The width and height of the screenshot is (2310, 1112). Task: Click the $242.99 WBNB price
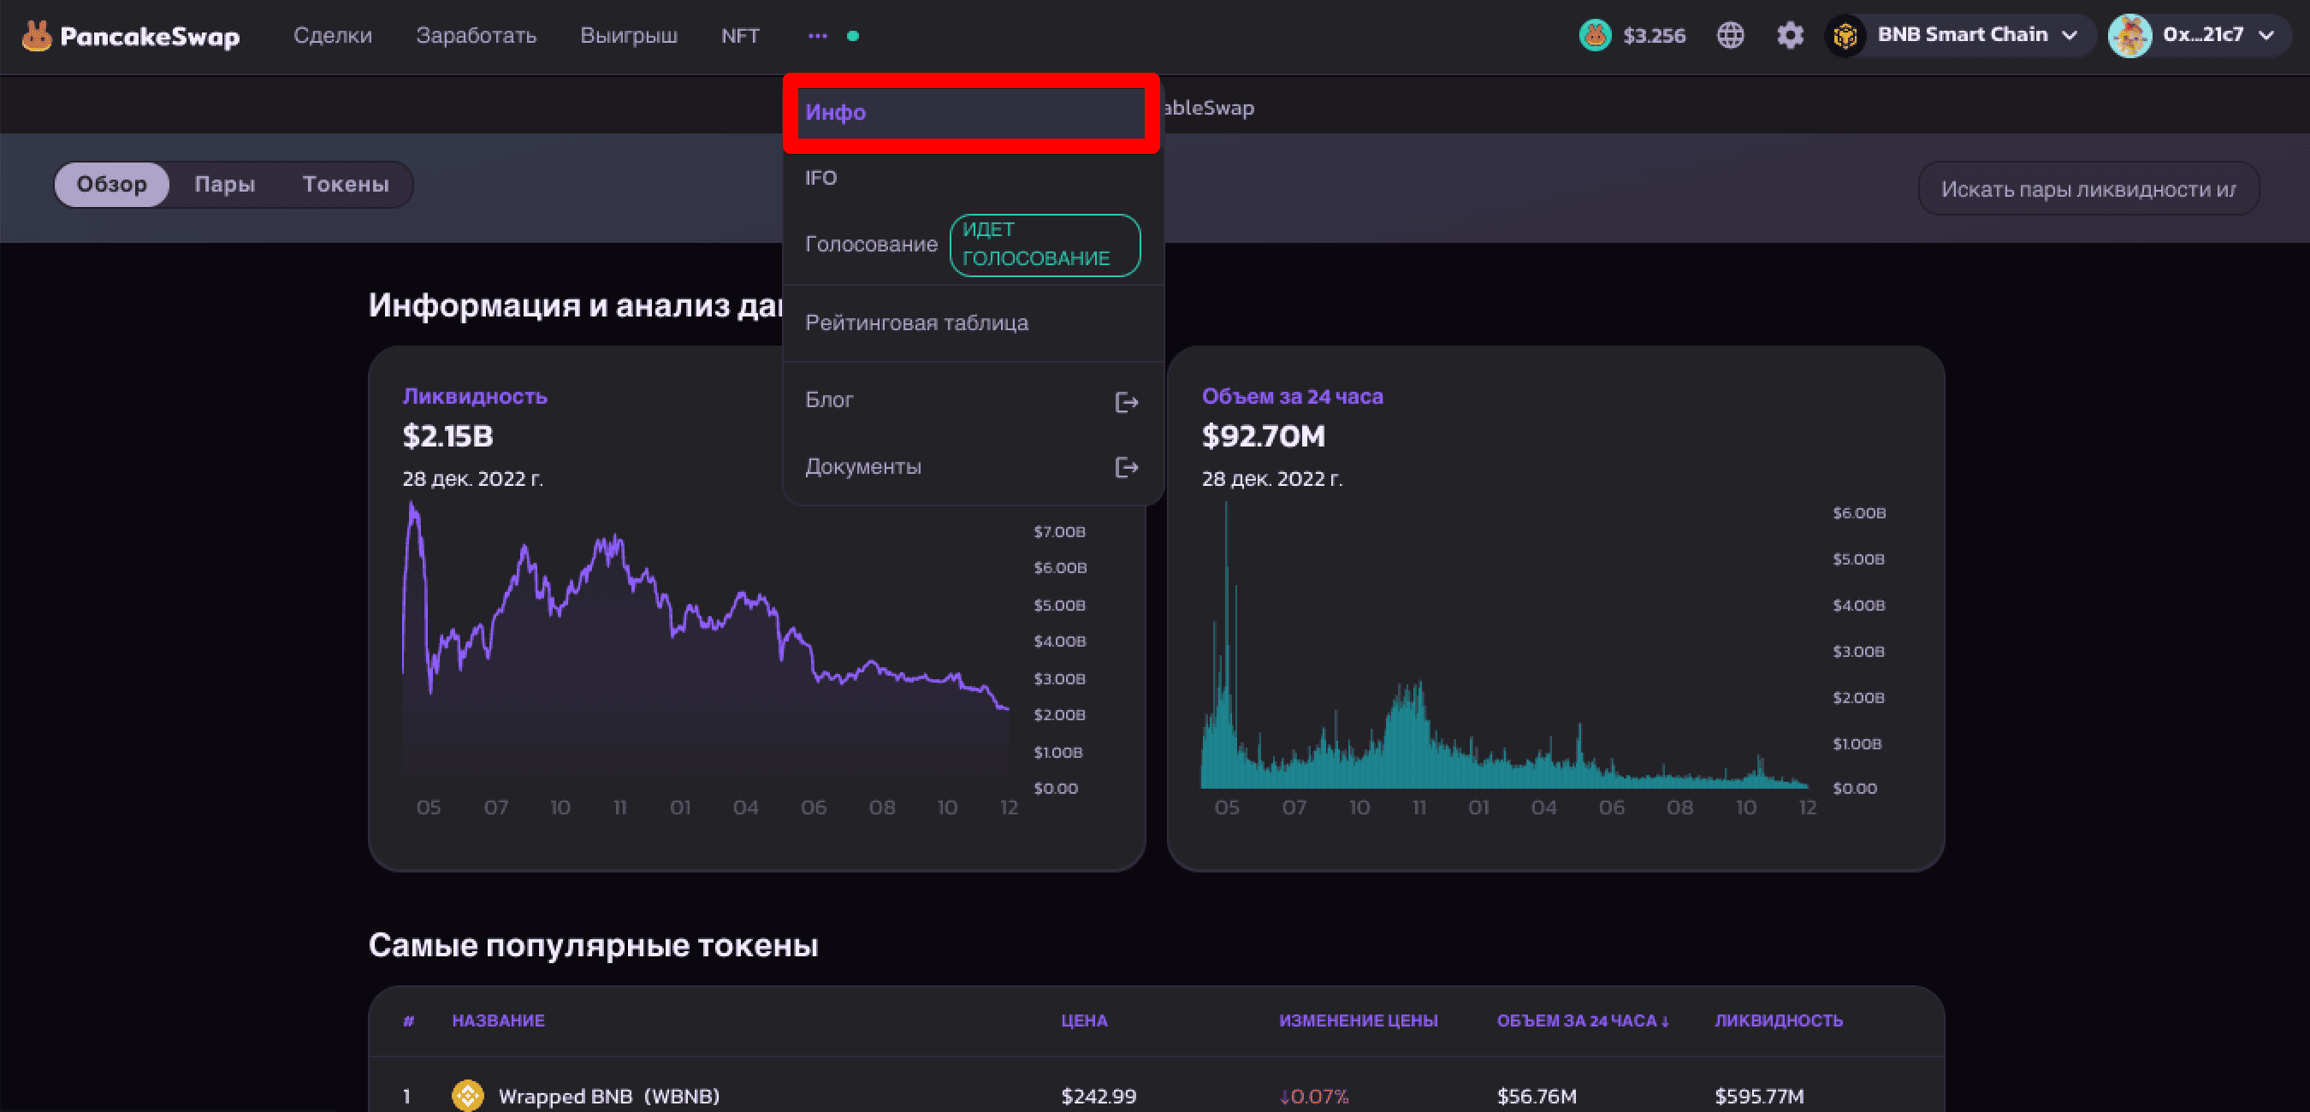click(1099, 1096)
